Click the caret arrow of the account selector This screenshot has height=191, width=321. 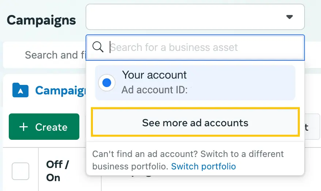(x=289, y=17)
